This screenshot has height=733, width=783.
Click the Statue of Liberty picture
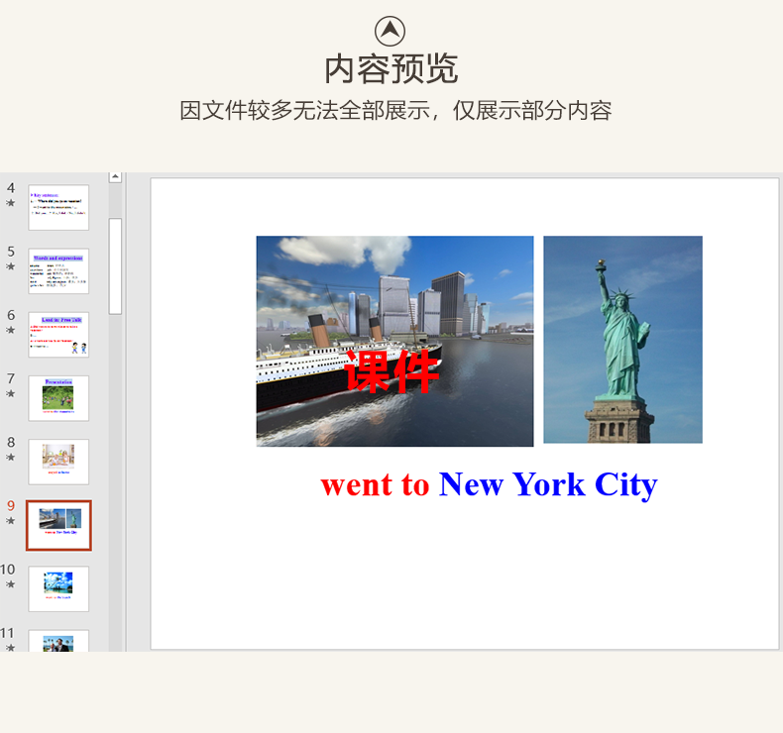pos(622,340)
